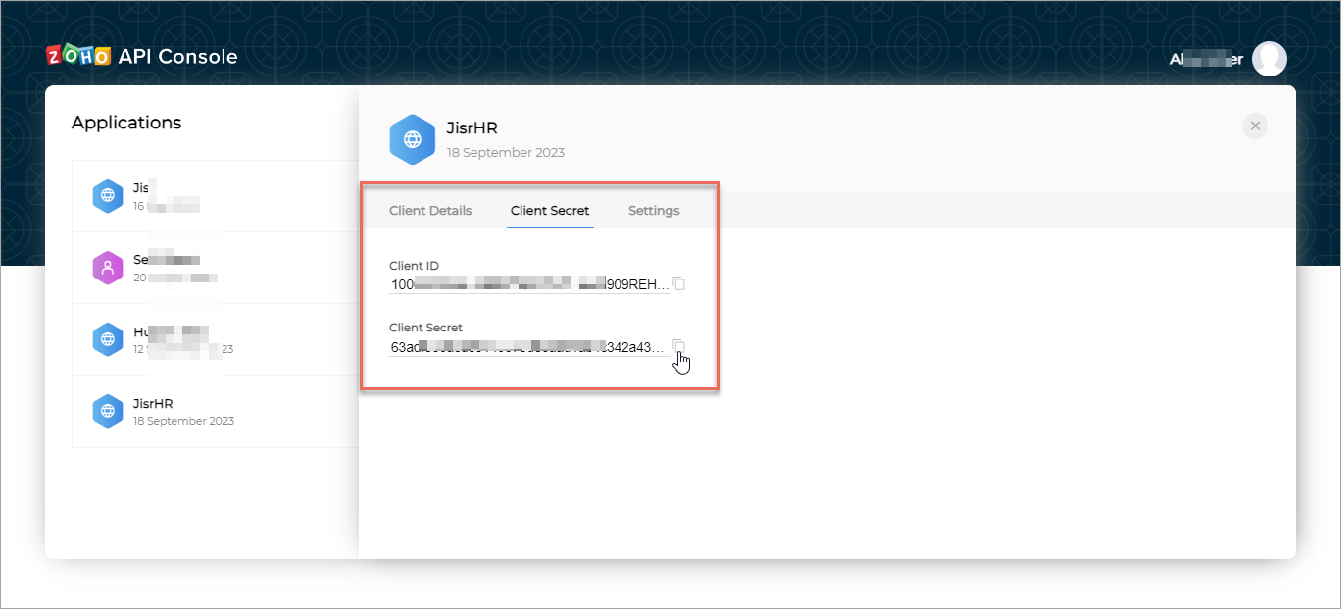Click the large JisrHR globe icon in details panel

coord(413,139)
